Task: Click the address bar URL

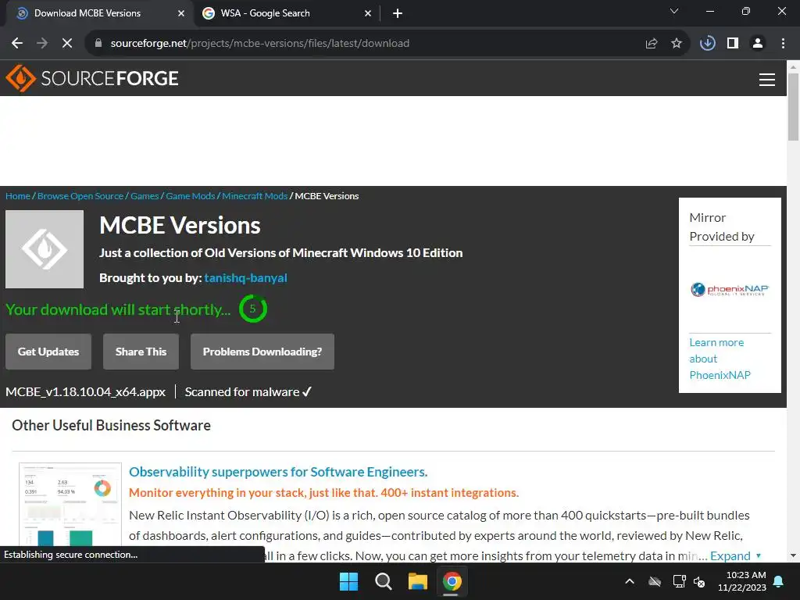Action: point(259,44)
